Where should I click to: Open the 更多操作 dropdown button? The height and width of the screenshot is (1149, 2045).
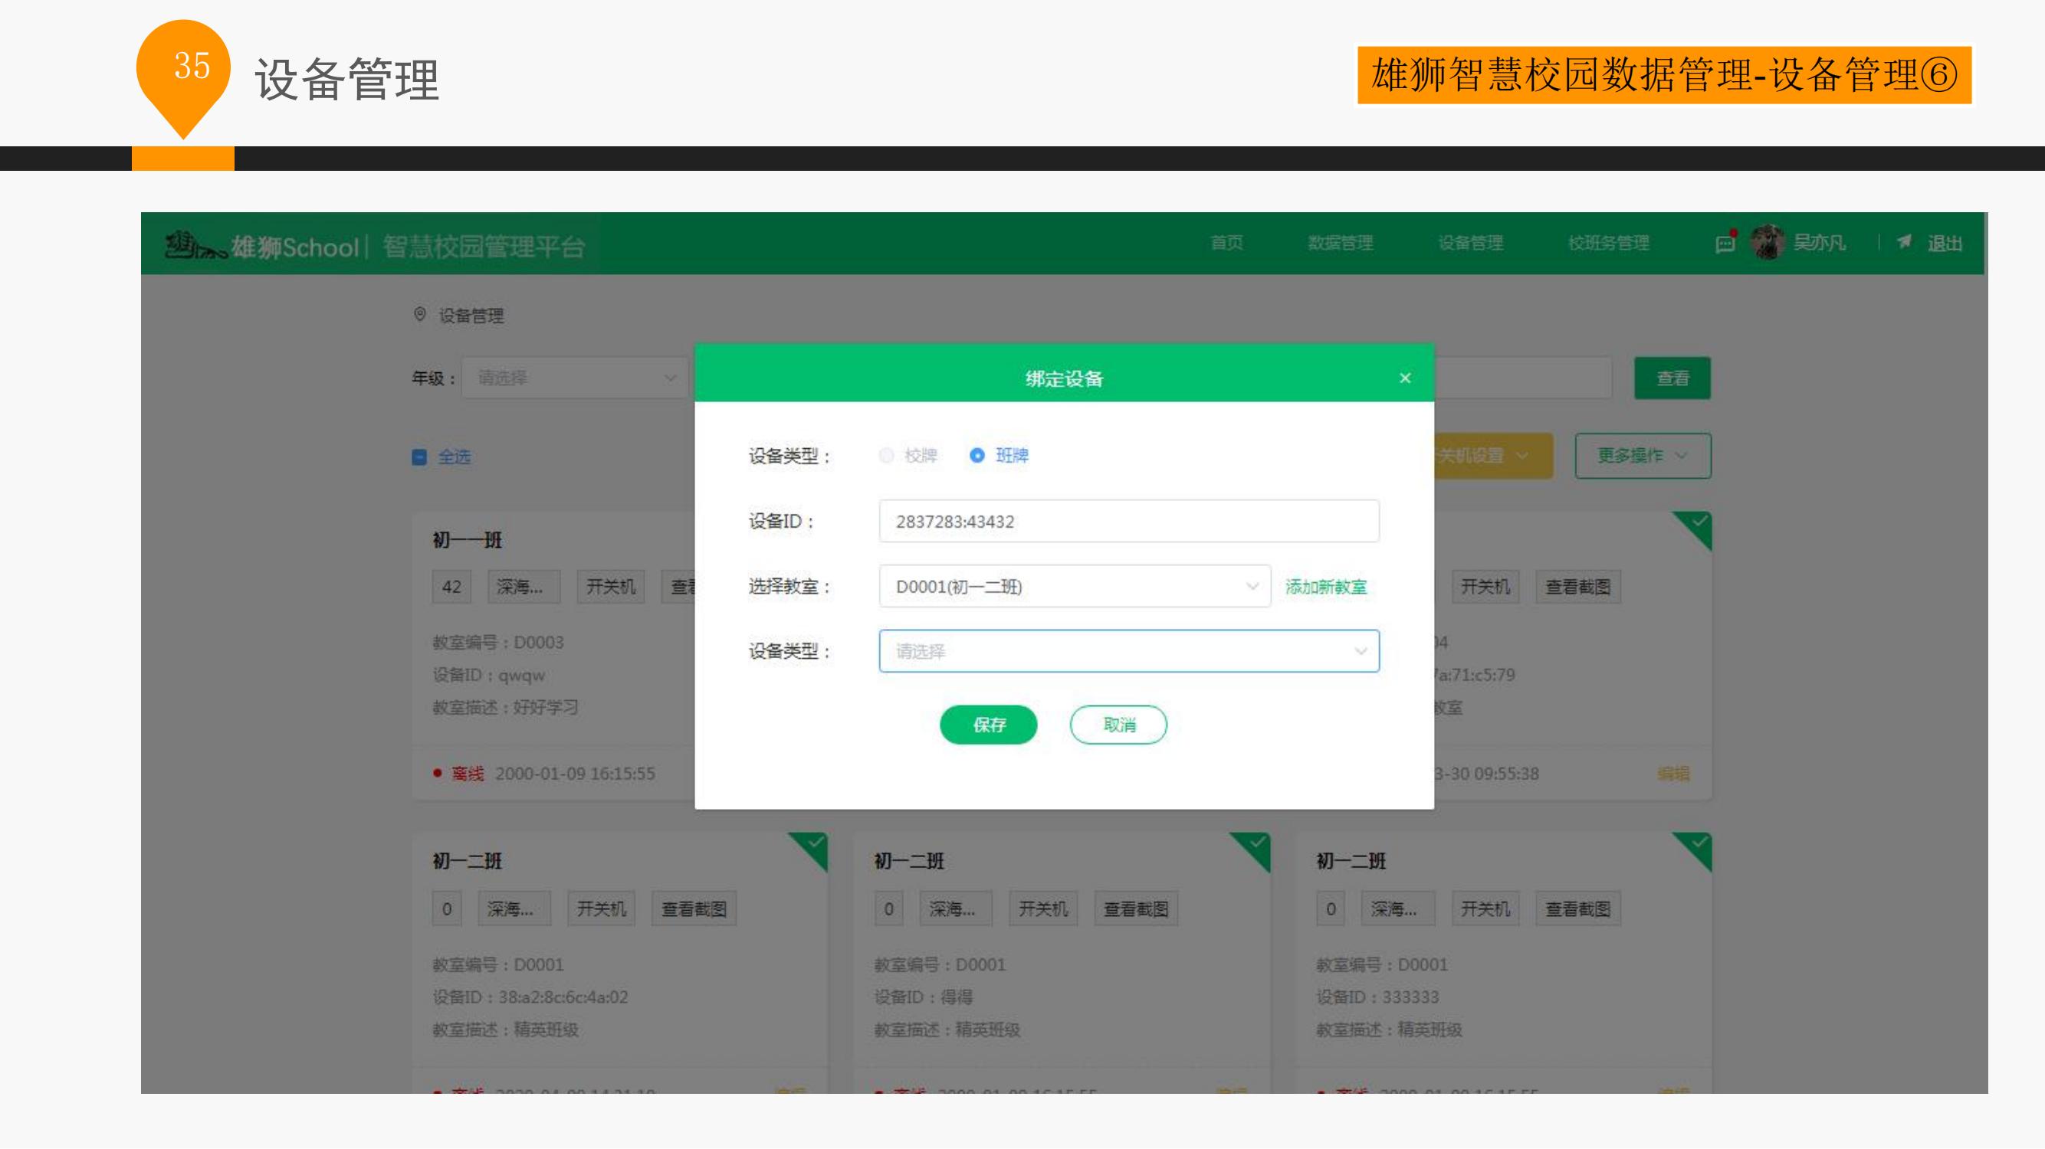click(x=1643, y=456)
